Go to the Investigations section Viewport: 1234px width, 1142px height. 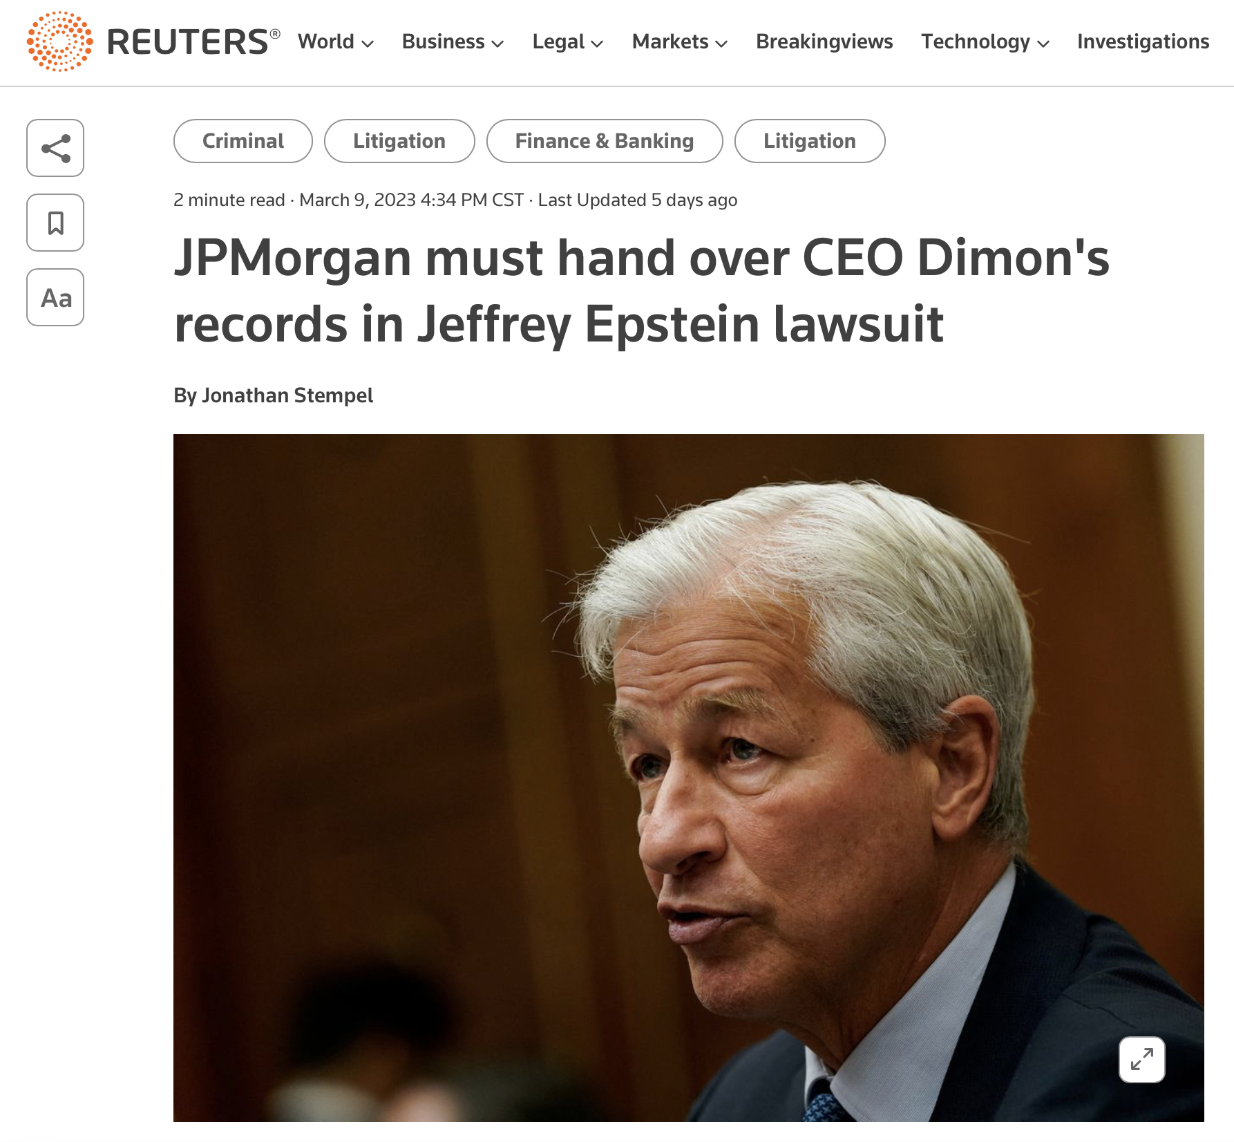point(1143,41)
